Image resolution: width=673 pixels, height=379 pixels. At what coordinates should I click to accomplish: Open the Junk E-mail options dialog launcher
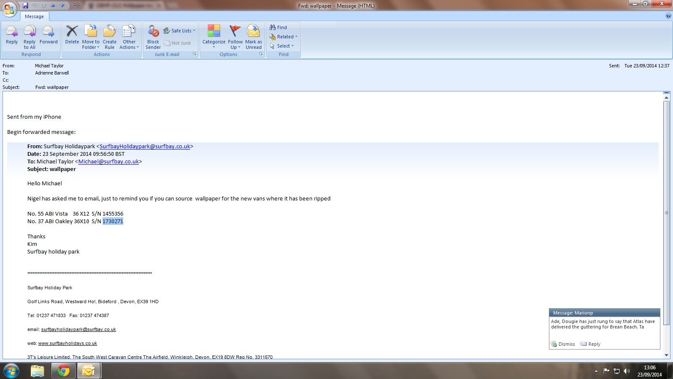click(x=195, y=54)
